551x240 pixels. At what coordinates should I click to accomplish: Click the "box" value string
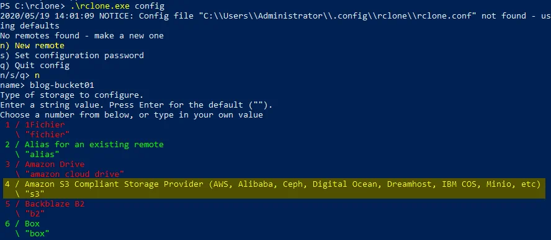(37, 233)
